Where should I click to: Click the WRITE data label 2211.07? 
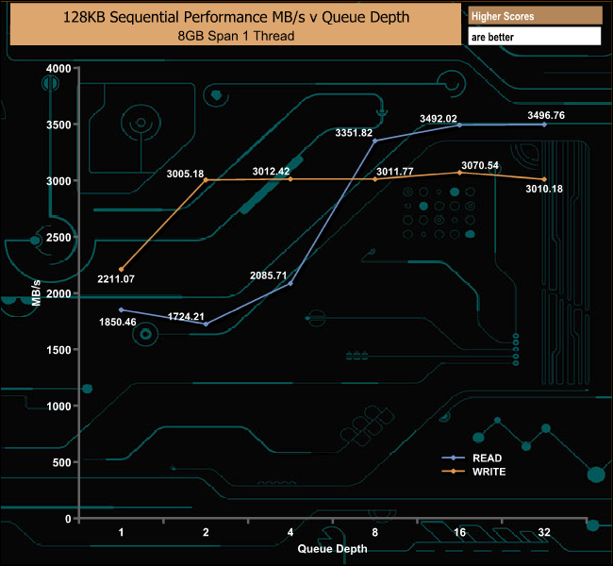point(116,279)
